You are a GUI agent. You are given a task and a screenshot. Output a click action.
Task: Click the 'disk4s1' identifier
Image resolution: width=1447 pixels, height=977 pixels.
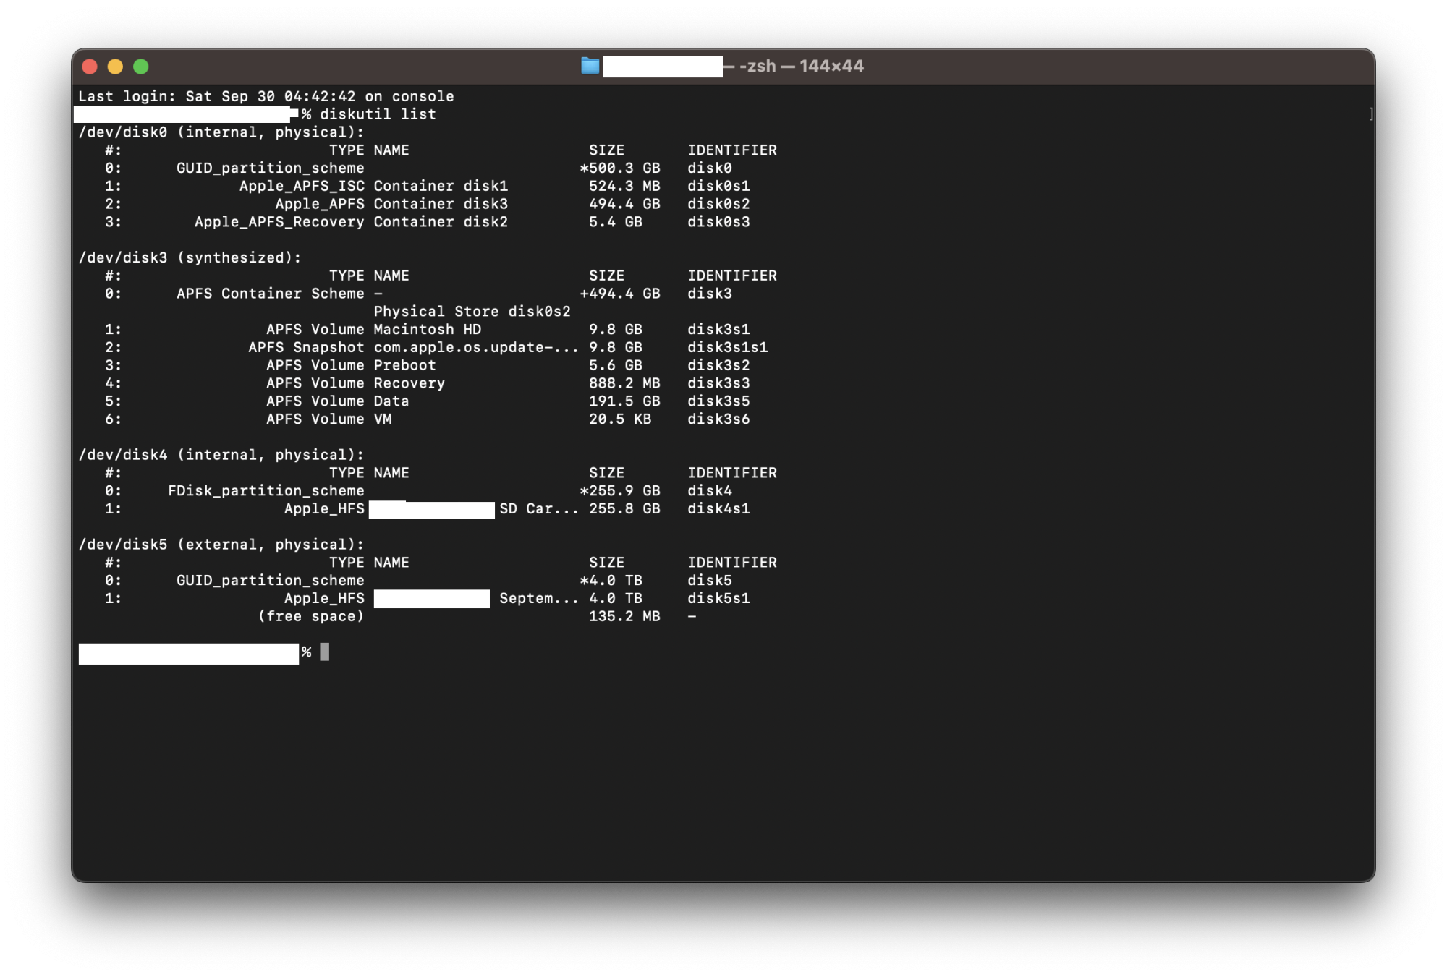click(718, 509)
